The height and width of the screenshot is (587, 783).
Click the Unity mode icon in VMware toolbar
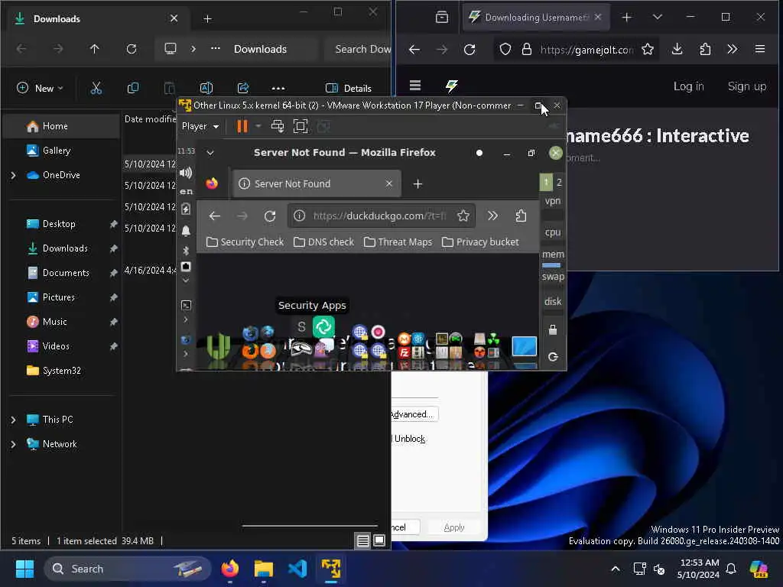(323, 126)
